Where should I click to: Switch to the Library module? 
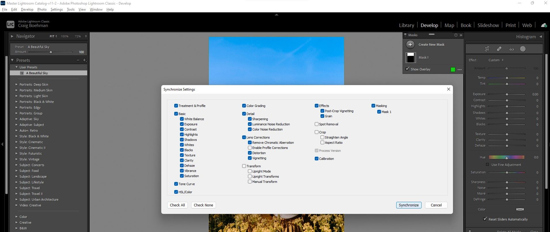click(406, 25)
